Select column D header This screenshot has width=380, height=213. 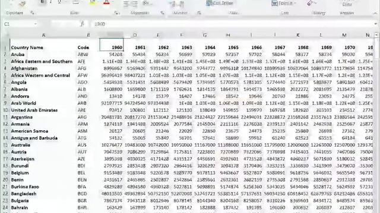(x=135, y=35)
